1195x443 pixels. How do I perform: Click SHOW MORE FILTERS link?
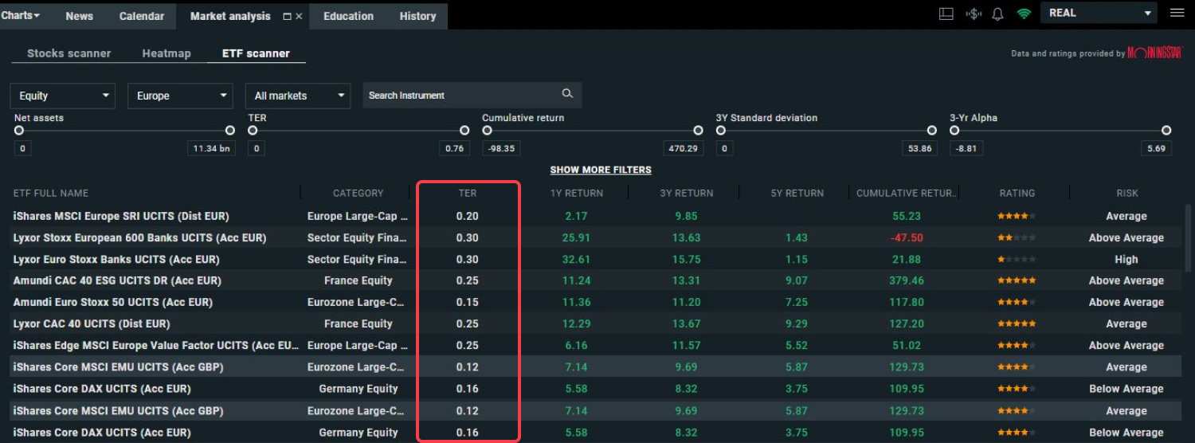click(x=600, y=170)
